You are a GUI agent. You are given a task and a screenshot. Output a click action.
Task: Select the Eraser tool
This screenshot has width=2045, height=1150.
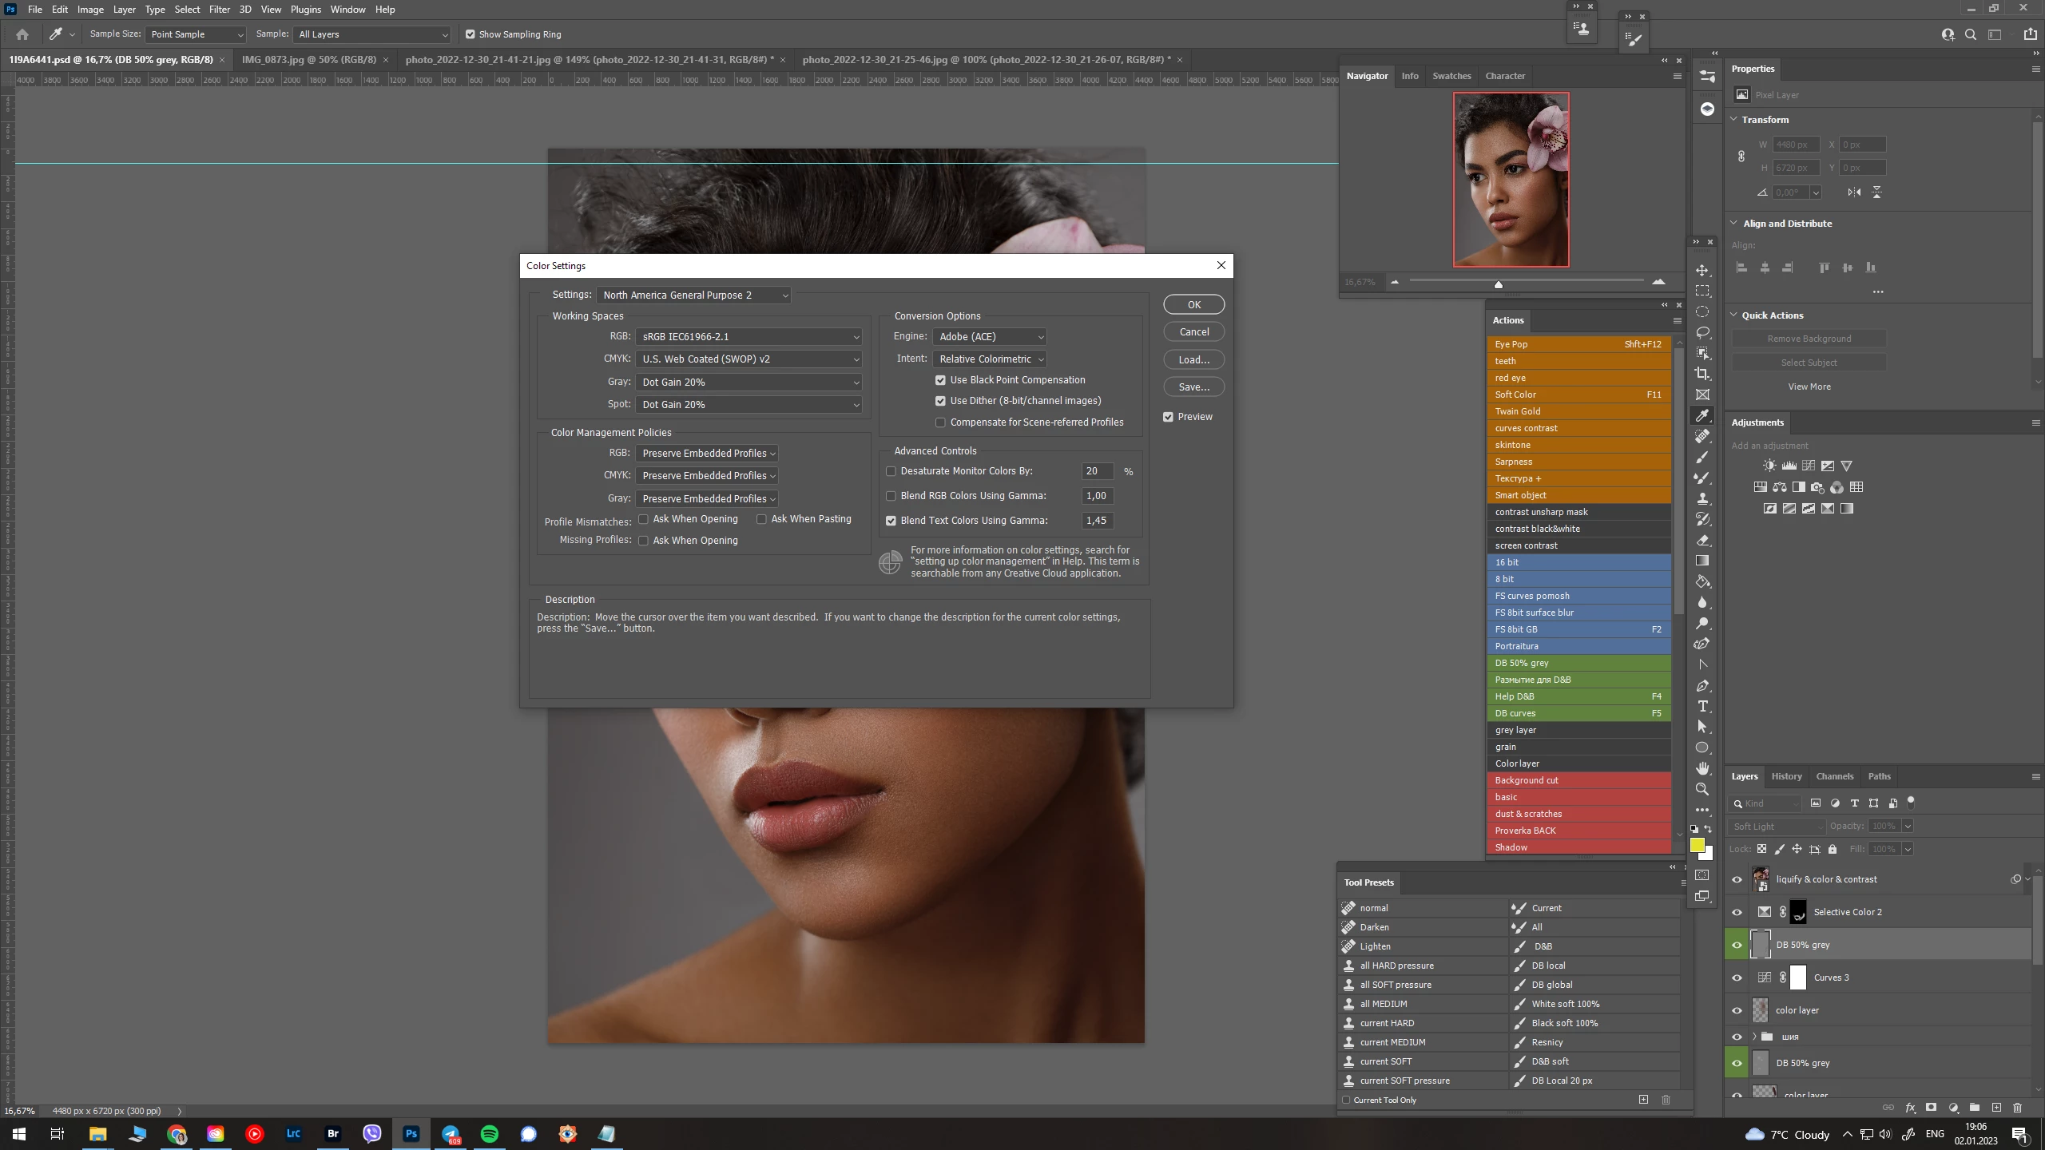click(1702, 540)
